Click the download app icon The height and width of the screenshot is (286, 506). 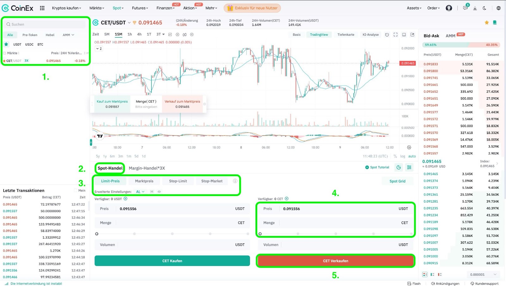click(475, 8)
